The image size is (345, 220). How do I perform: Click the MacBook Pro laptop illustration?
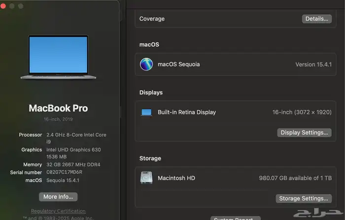[58, 57]
